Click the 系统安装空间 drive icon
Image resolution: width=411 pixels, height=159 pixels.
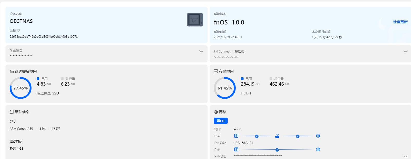pyautogui.click(x=12, y=71)
